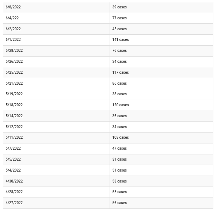Click the 108 cases cell
The image size is (217, 211).
[161, 138]
